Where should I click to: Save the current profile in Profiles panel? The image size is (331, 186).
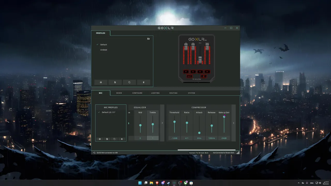[101, 82]
